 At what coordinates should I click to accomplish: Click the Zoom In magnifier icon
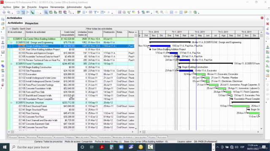[x=157, y=12]
